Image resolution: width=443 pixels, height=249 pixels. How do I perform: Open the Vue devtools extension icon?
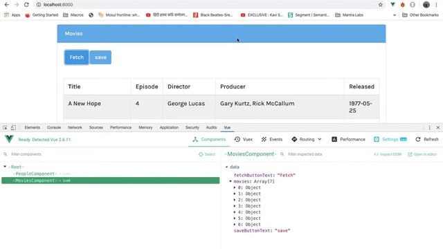click(392, 5)
